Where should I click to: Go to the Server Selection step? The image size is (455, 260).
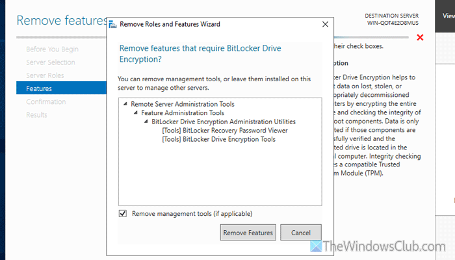click(51, 62)
